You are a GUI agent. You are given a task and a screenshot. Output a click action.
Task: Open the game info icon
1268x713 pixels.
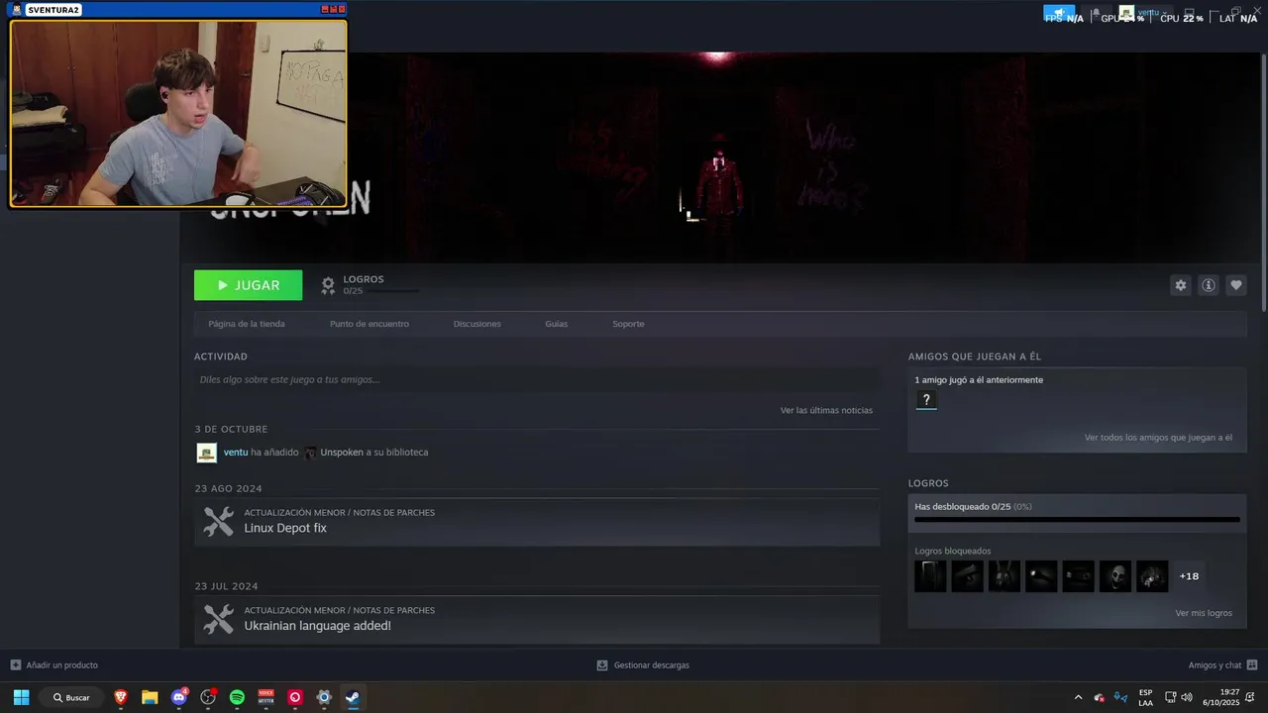1208,285
